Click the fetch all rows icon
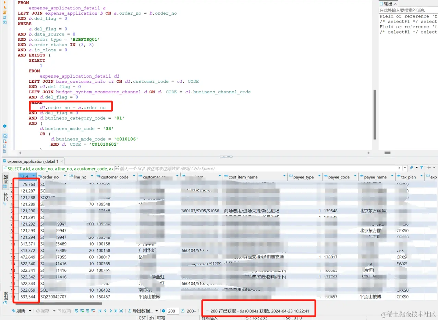This screenshot has height=320, width=438. pyautogui.click(x=121, y=311)
